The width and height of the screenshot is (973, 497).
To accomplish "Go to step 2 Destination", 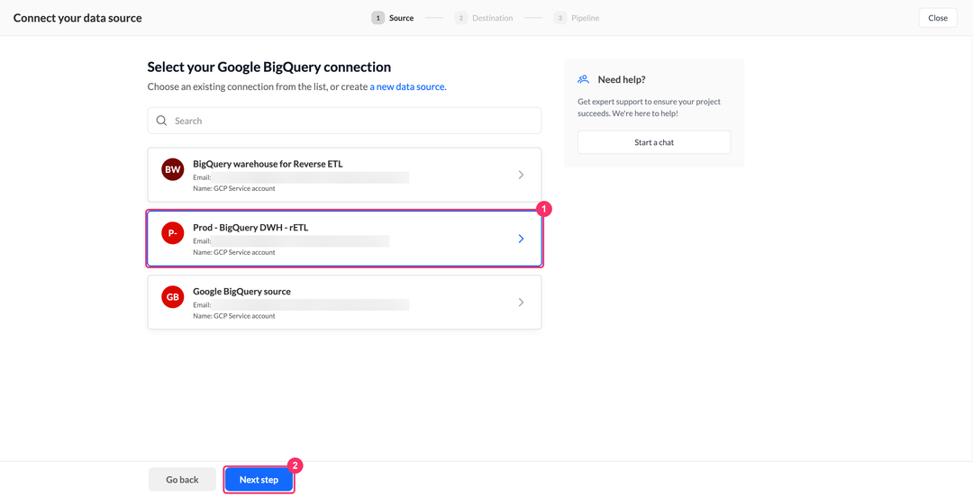I will coord(484,18).
